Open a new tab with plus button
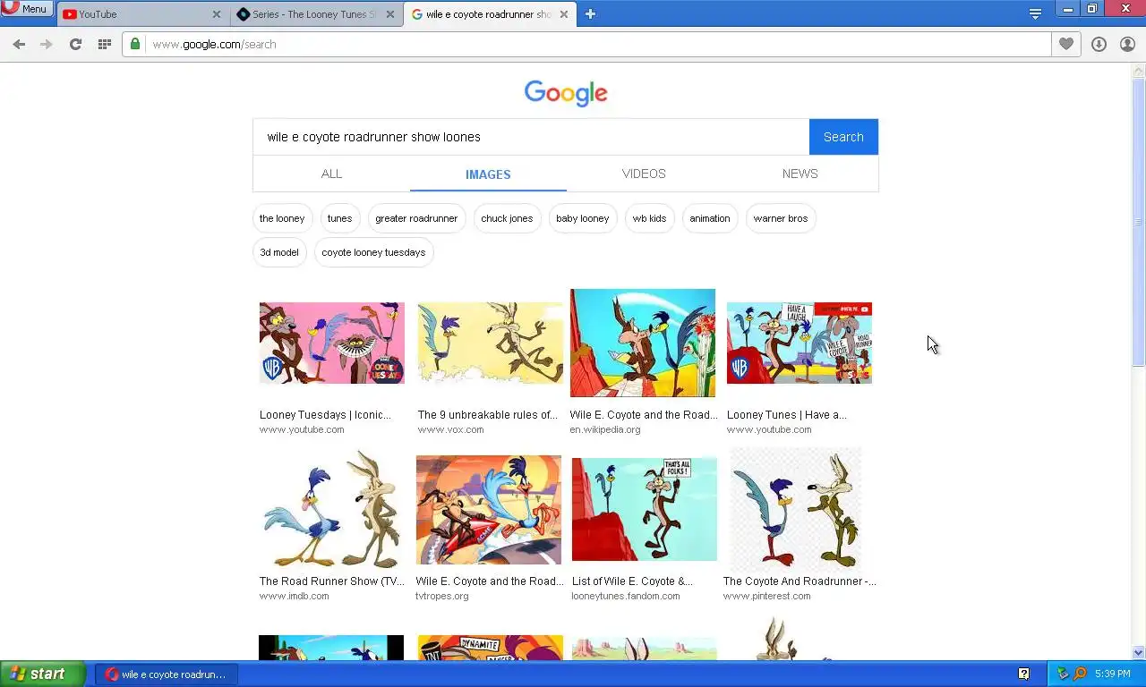1146x687 pixels. click(590, 13)
